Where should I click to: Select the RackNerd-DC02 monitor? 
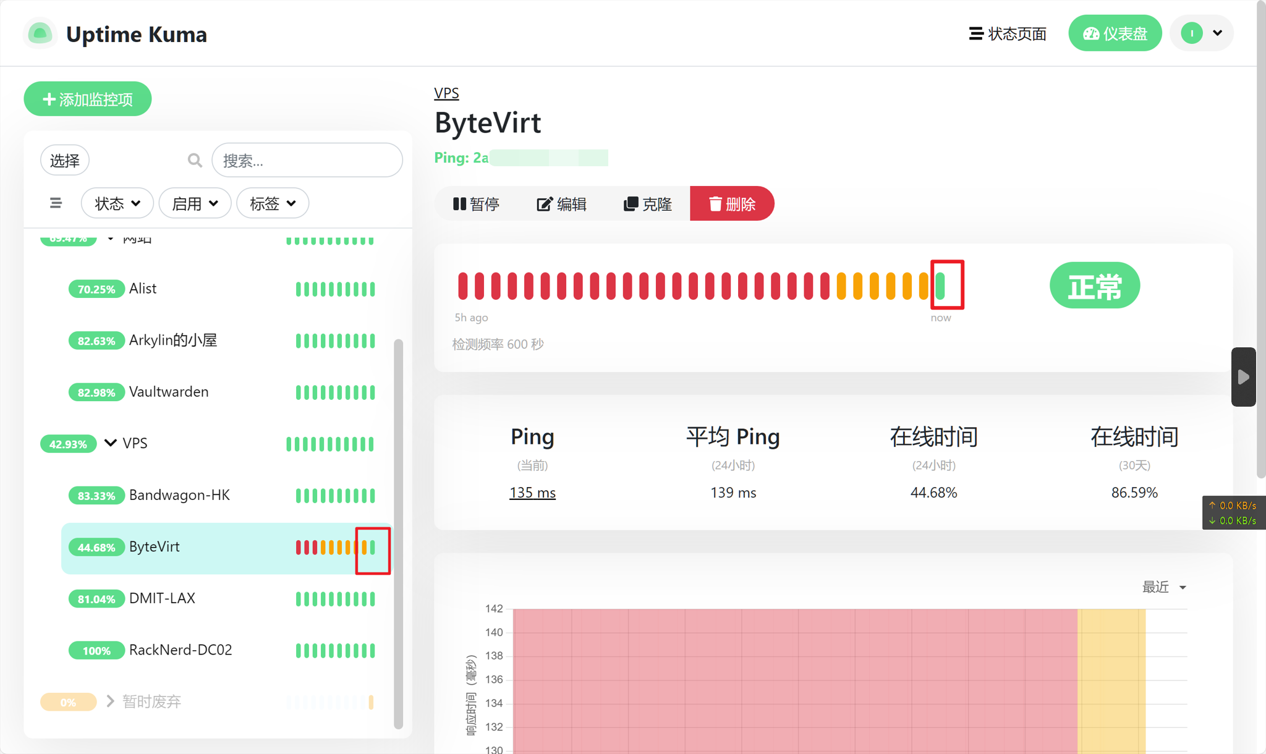click(x=227, y=650)
